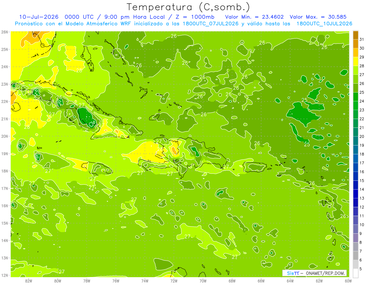This screenshot has height=285, width=370.
Task: Click the longitude axis label "68W"
Action: click(232, 281)
